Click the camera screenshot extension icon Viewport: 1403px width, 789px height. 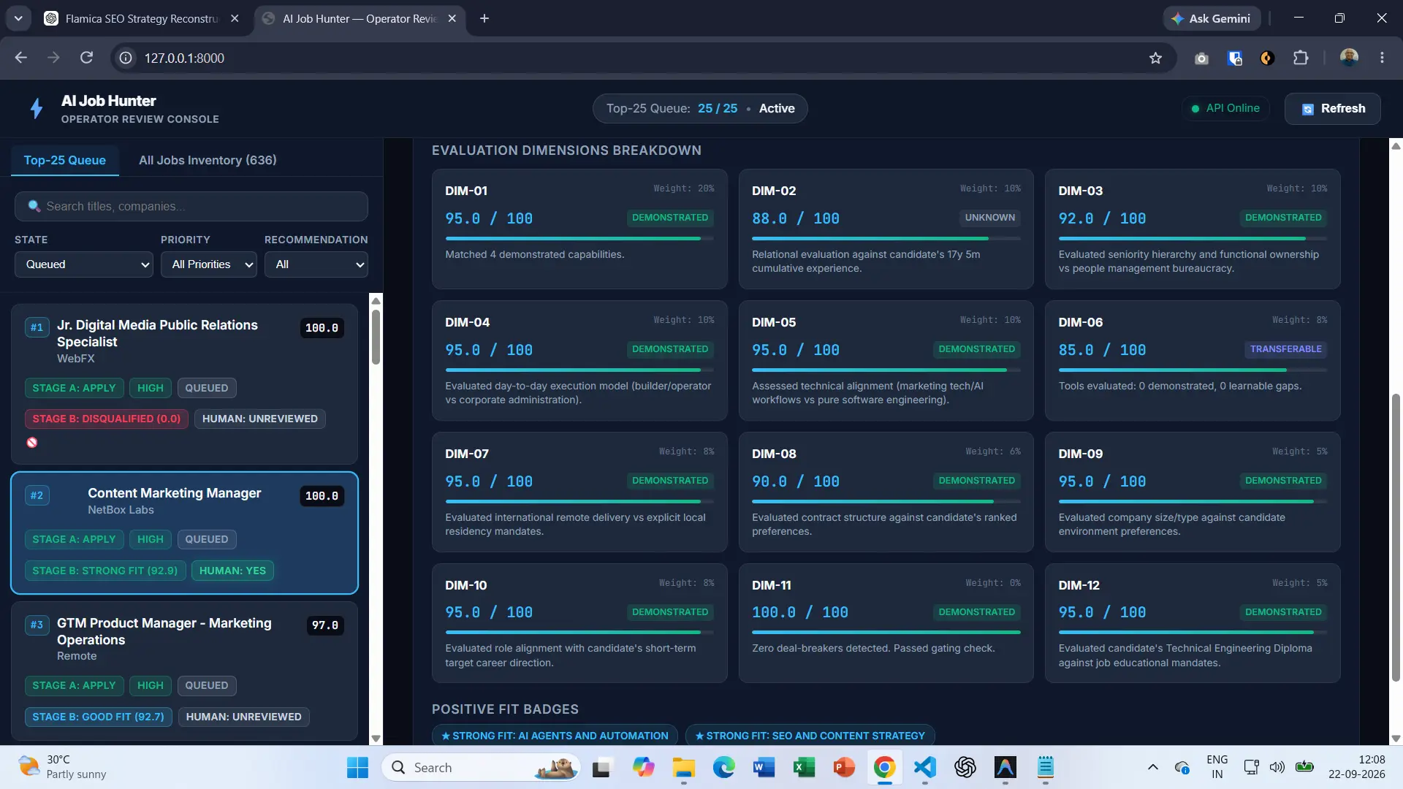[1201, 58]
